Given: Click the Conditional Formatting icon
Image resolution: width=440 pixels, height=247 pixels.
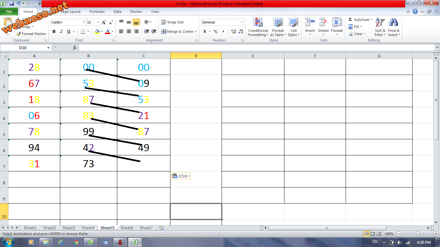Looking at the screenshot, I should (258, 23).
